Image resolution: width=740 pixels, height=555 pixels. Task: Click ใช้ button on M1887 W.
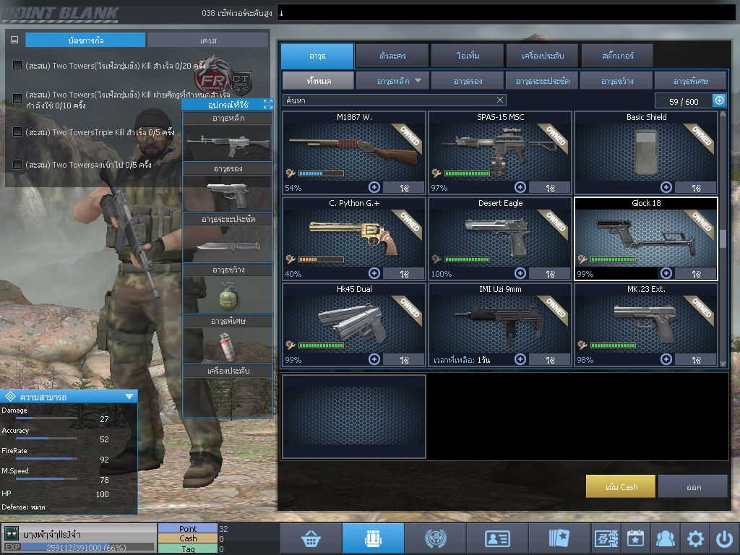coord(404,188)
